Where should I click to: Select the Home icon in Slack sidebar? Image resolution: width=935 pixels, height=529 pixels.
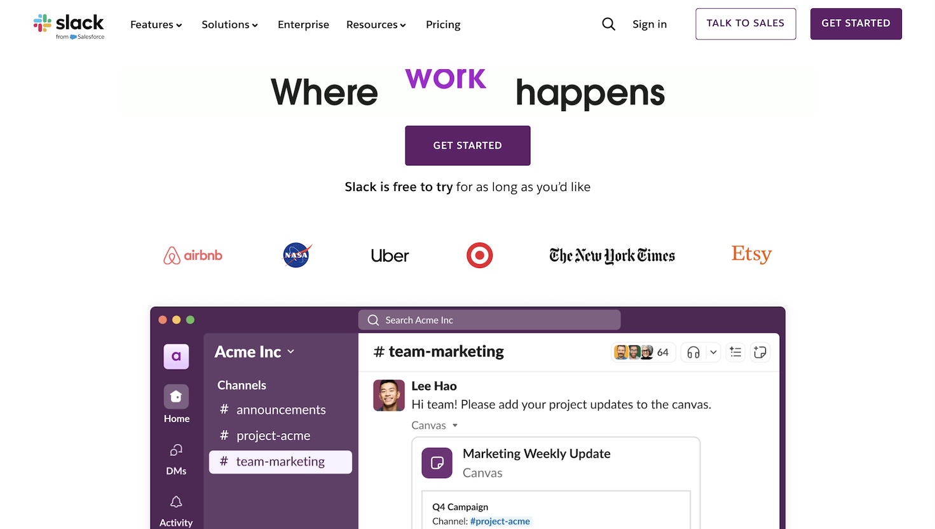[176, 397]
